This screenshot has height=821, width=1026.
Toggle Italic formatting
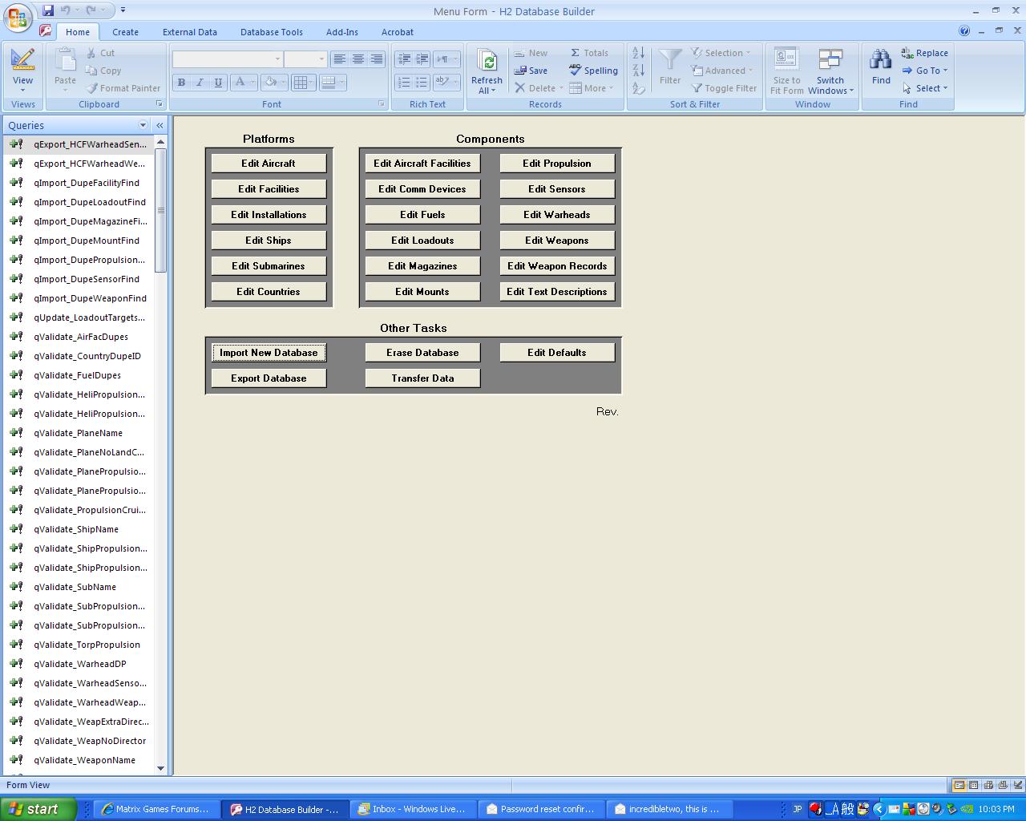[x=200, y=83]
